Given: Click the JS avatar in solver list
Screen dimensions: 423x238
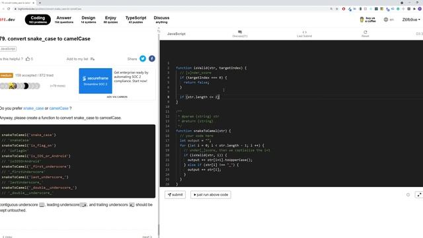Looking at the screenshot, I should (x=11, y=86).
